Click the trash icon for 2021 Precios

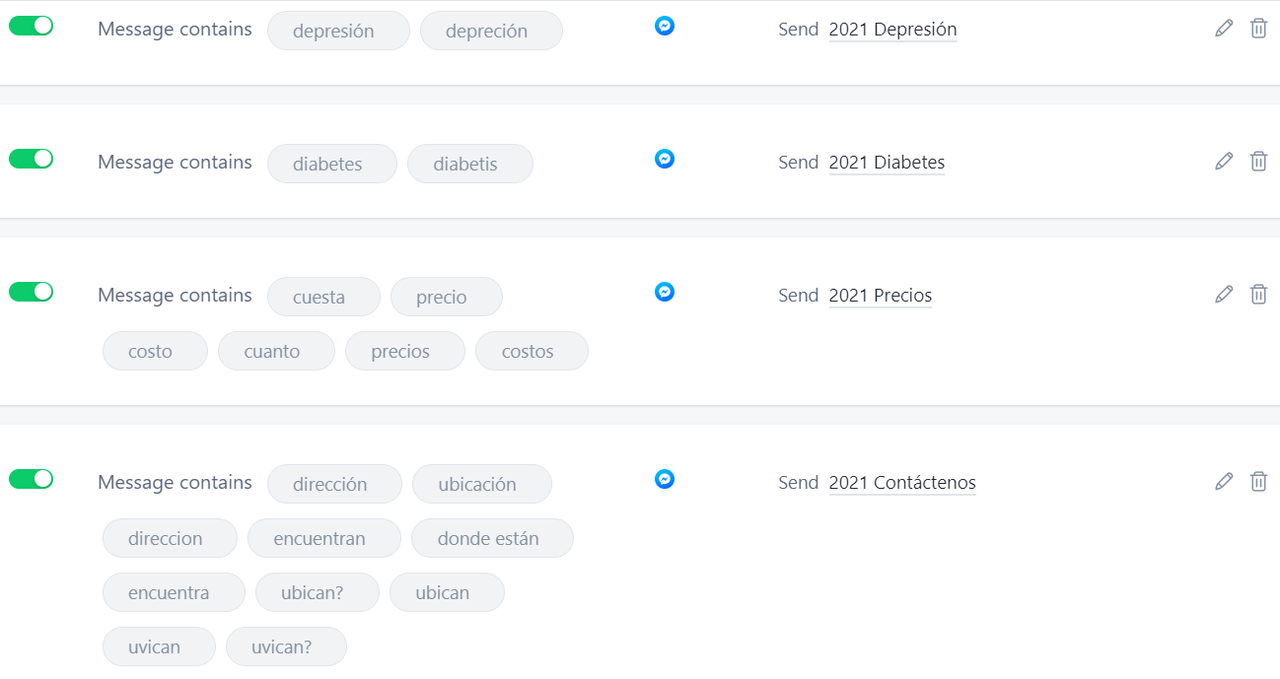(x=1258, y=295)
